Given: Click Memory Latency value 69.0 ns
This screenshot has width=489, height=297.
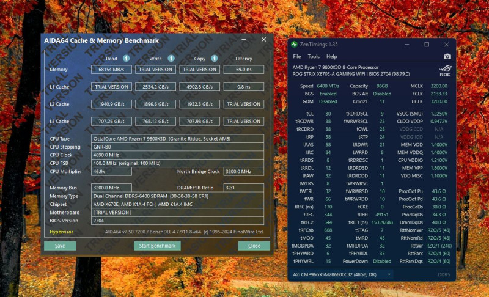Looking at the screenshot, I should point(243,70).
